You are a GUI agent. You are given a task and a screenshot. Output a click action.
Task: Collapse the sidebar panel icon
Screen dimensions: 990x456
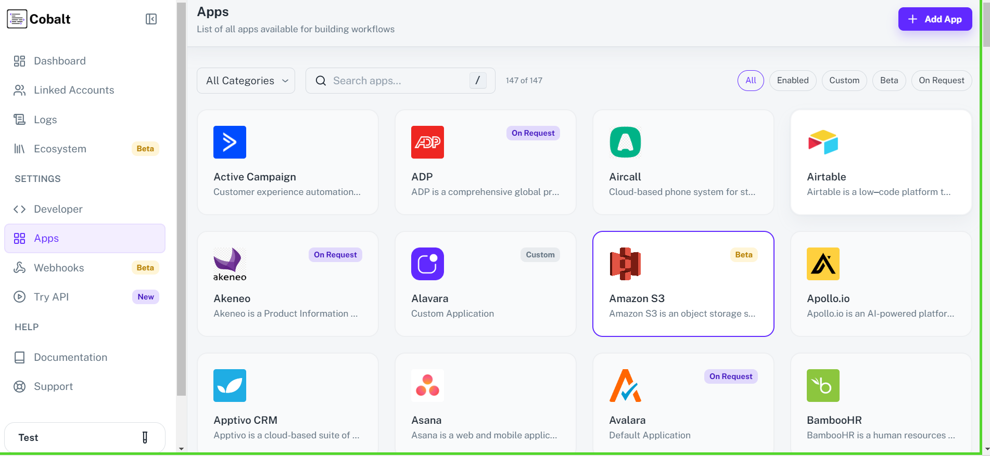tap(151, 19)
